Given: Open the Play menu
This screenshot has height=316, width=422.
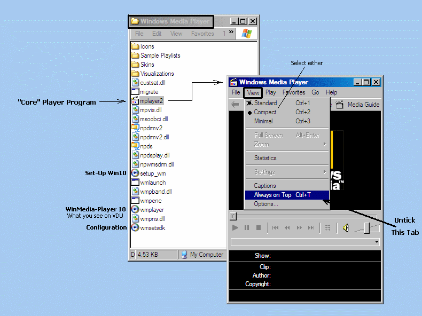Looking at the screenshot, I should [x=270, y=92].
